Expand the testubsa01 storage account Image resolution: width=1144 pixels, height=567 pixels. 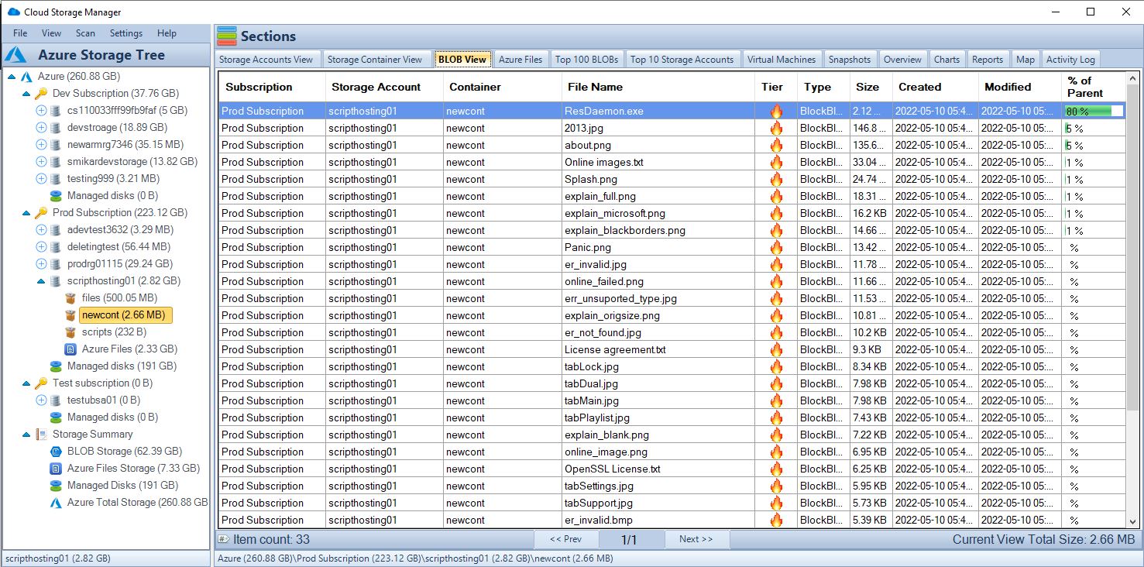41,400
